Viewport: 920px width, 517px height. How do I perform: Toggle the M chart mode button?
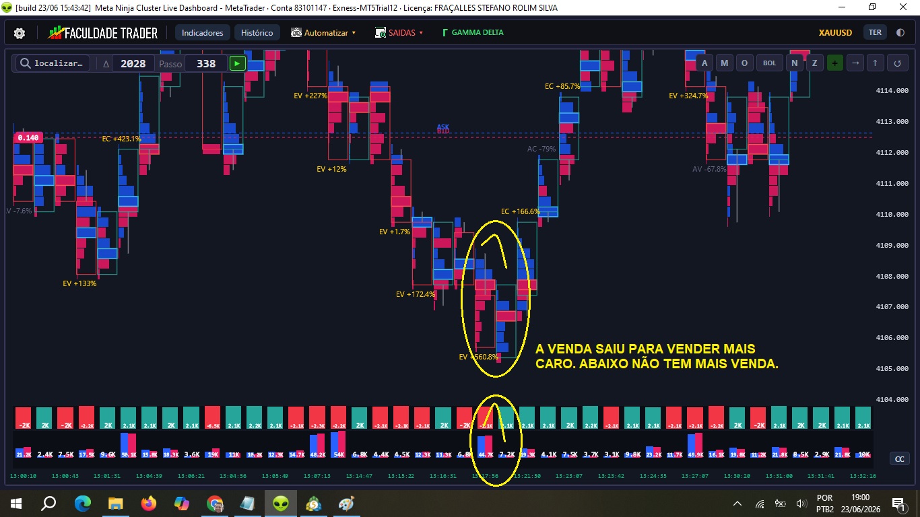click(725, 63)
